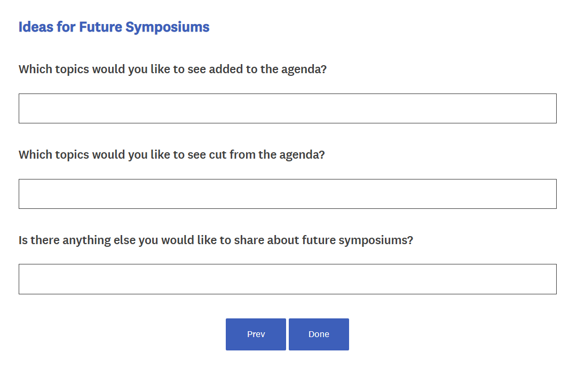Finish the survey by pressing Done

[x=319, y=334]
